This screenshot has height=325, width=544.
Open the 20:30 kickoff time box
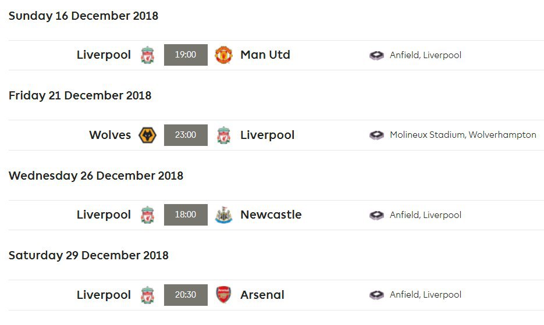point(186,295)
